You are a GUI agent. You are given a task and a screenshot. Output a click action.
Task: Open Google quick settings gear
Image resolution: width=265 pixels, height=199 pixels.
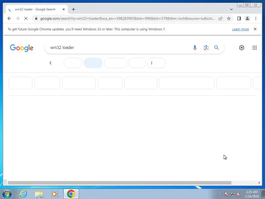(241, 48)
